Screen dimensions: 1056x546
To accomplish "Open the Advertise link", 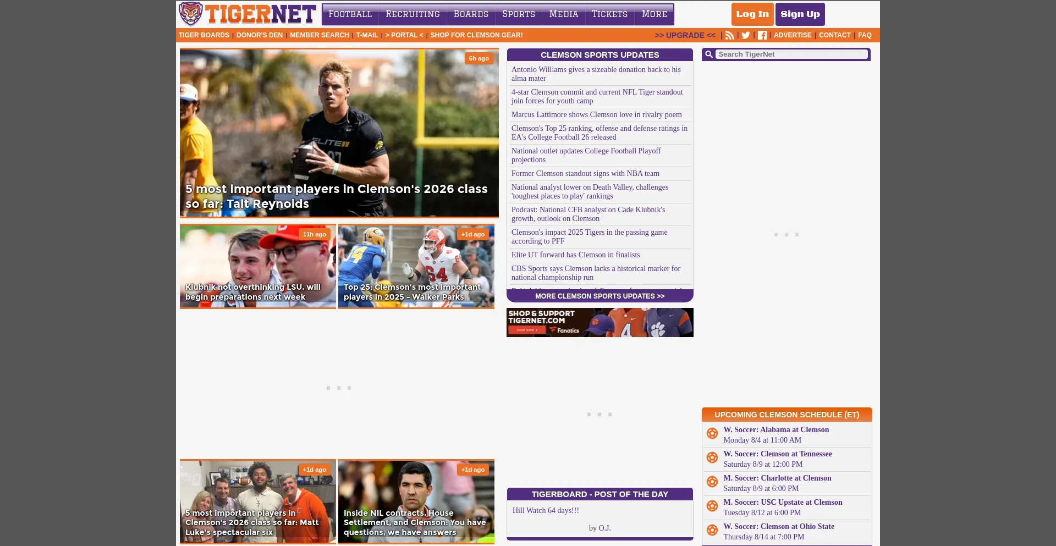I will (793, 35).
